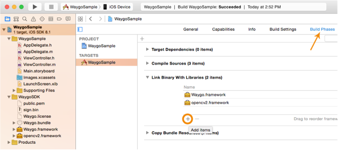Open the Report navigator speech-bubble icon

[x=68, y=19]
